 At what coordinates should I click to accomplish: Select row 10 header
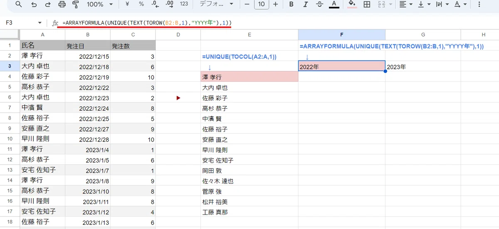coord(10,139)
